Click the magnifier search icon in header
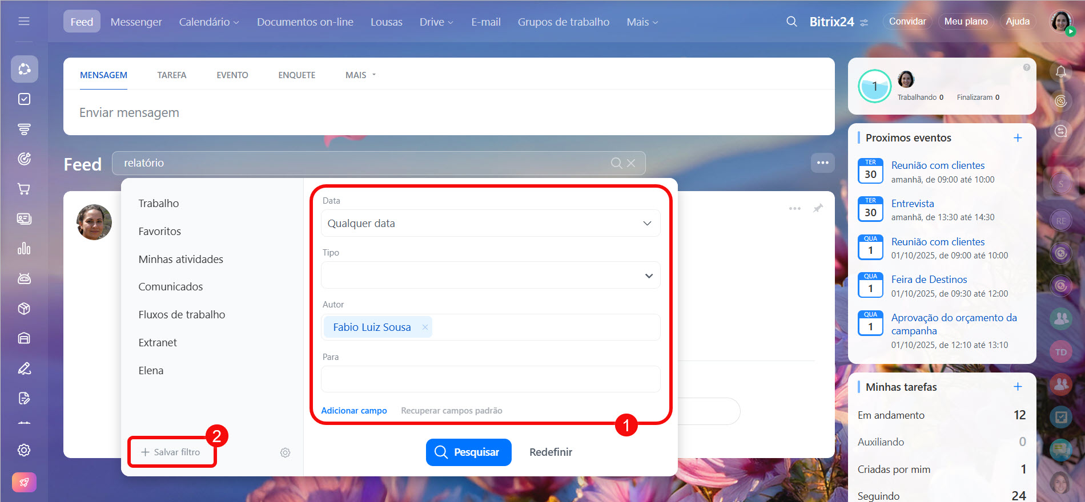 [x=791, y=22]
